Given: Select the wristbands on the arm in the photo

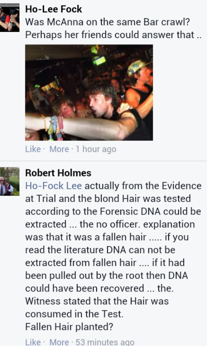Looking at the screenshot, I should pyautogui.click(x=54, y=128).
